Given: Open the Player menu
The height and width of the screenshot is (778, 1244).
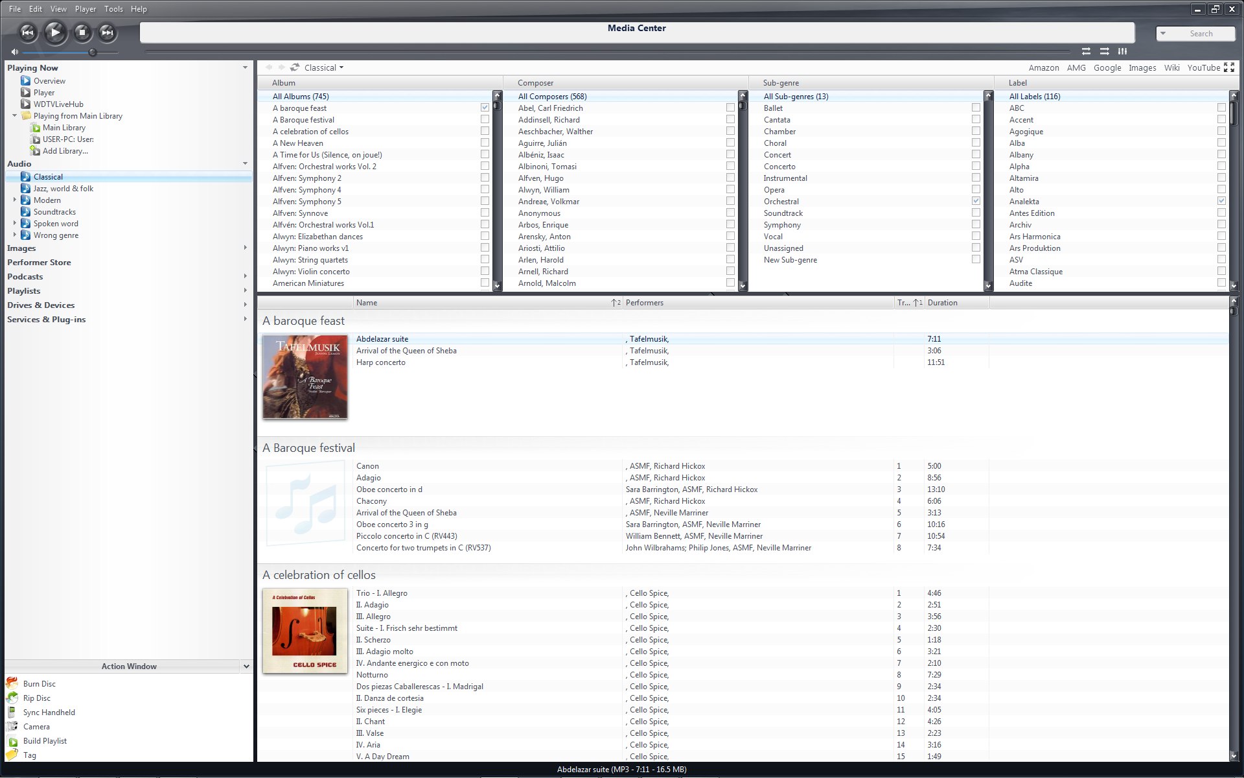Looking at the screenshot, I should pos(85,9).
